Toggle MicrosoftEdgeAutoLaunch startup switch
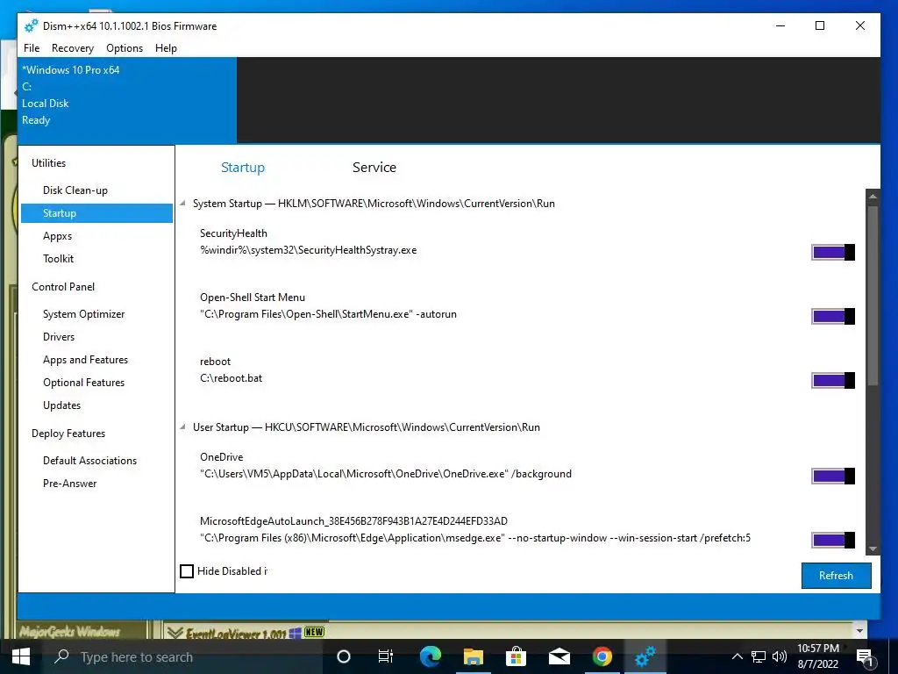The image size is (898, 674). 833,540
